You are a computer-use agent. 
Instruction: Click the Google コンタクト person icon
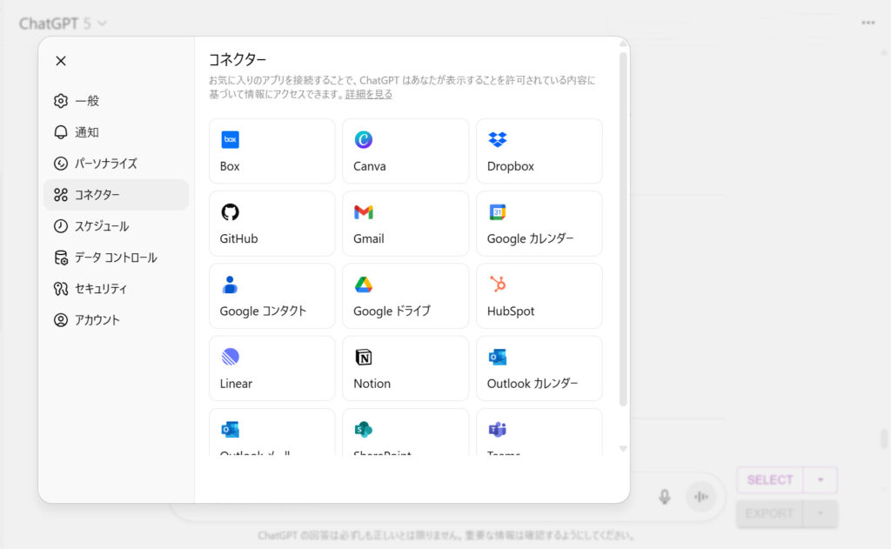(230, 285)
